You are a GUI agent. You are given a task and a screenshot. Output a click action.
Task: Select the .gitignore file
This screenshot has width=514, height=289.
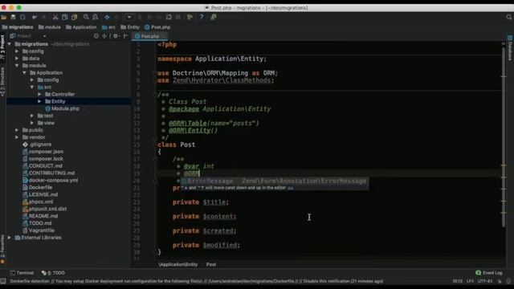click(37, 144)
